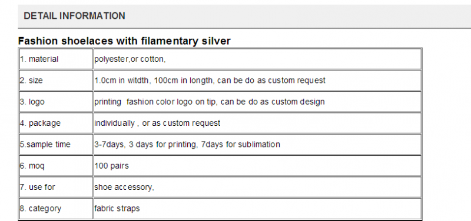Select the '5.sample time' label cell
Image resolution: width=471 pixels, height=221 pixels.
(56, 144)
